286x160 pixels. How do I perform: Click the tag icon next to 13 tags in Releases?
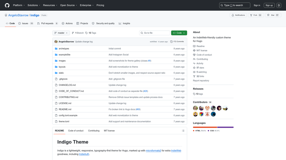194,94
